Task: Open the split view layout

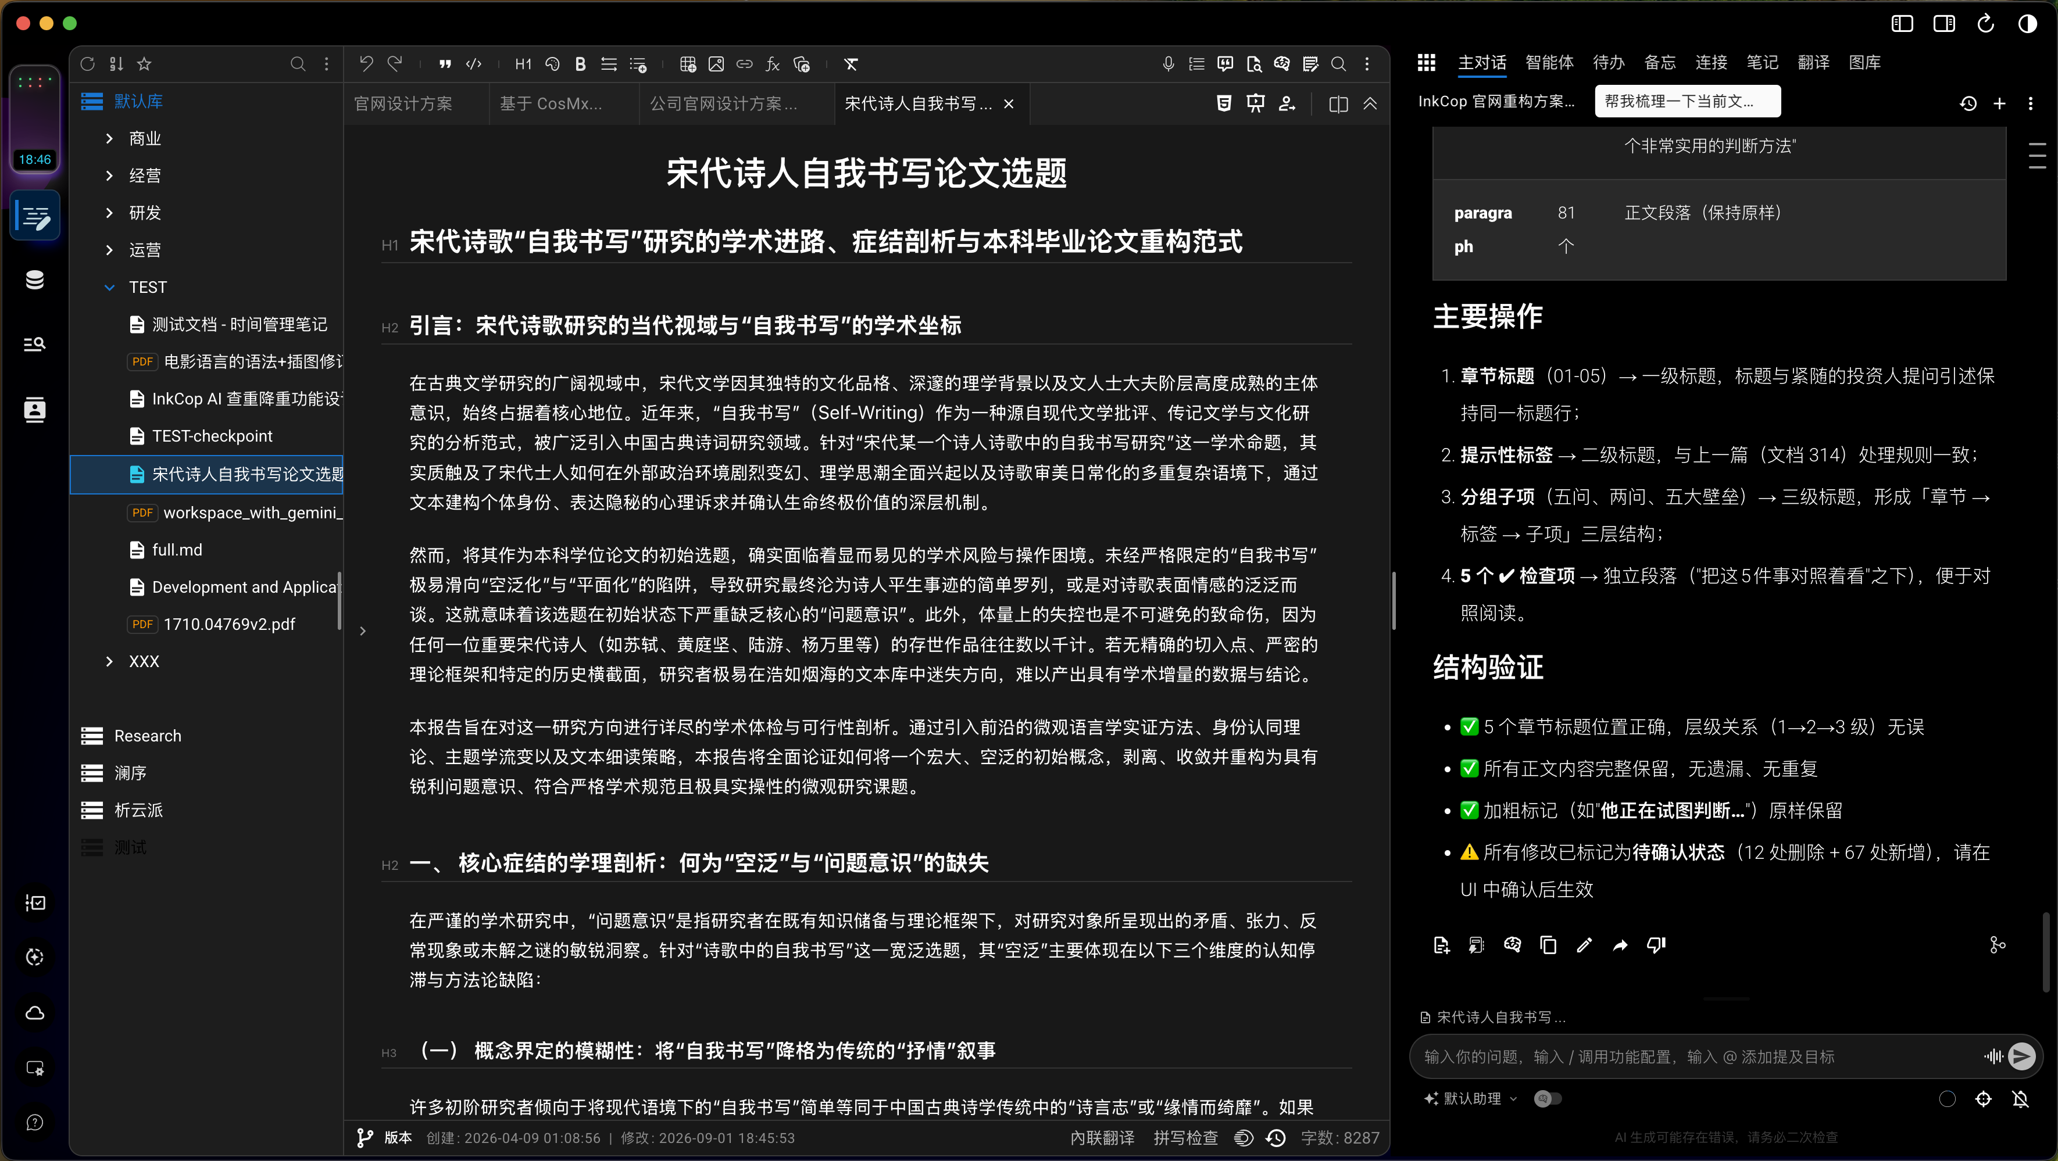Action: pyautogui.click(x=1338, y=104)
